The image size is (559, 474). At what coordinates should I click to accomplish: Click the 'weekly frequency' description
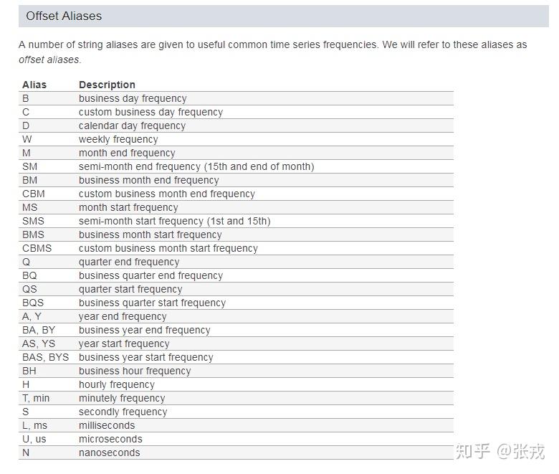(118, 139)
